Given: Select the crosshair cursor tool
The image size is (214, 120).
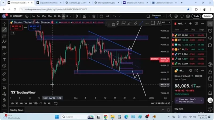Looking at the screenshot, I should (4, 24).
